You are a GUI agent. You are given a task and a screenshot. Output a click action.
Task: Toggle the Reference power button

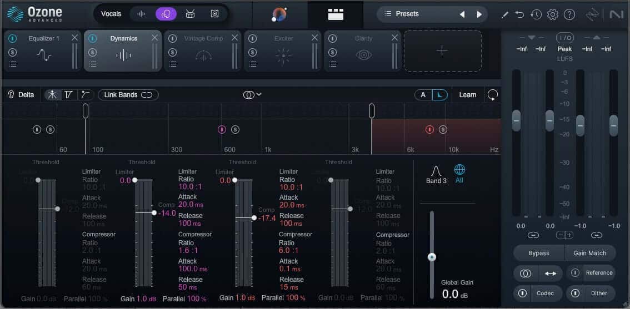click(576, 273)
